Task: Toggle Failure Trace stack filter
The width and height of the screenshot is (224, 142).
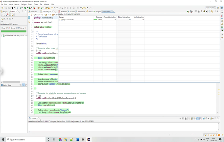Action: [23, 85]
